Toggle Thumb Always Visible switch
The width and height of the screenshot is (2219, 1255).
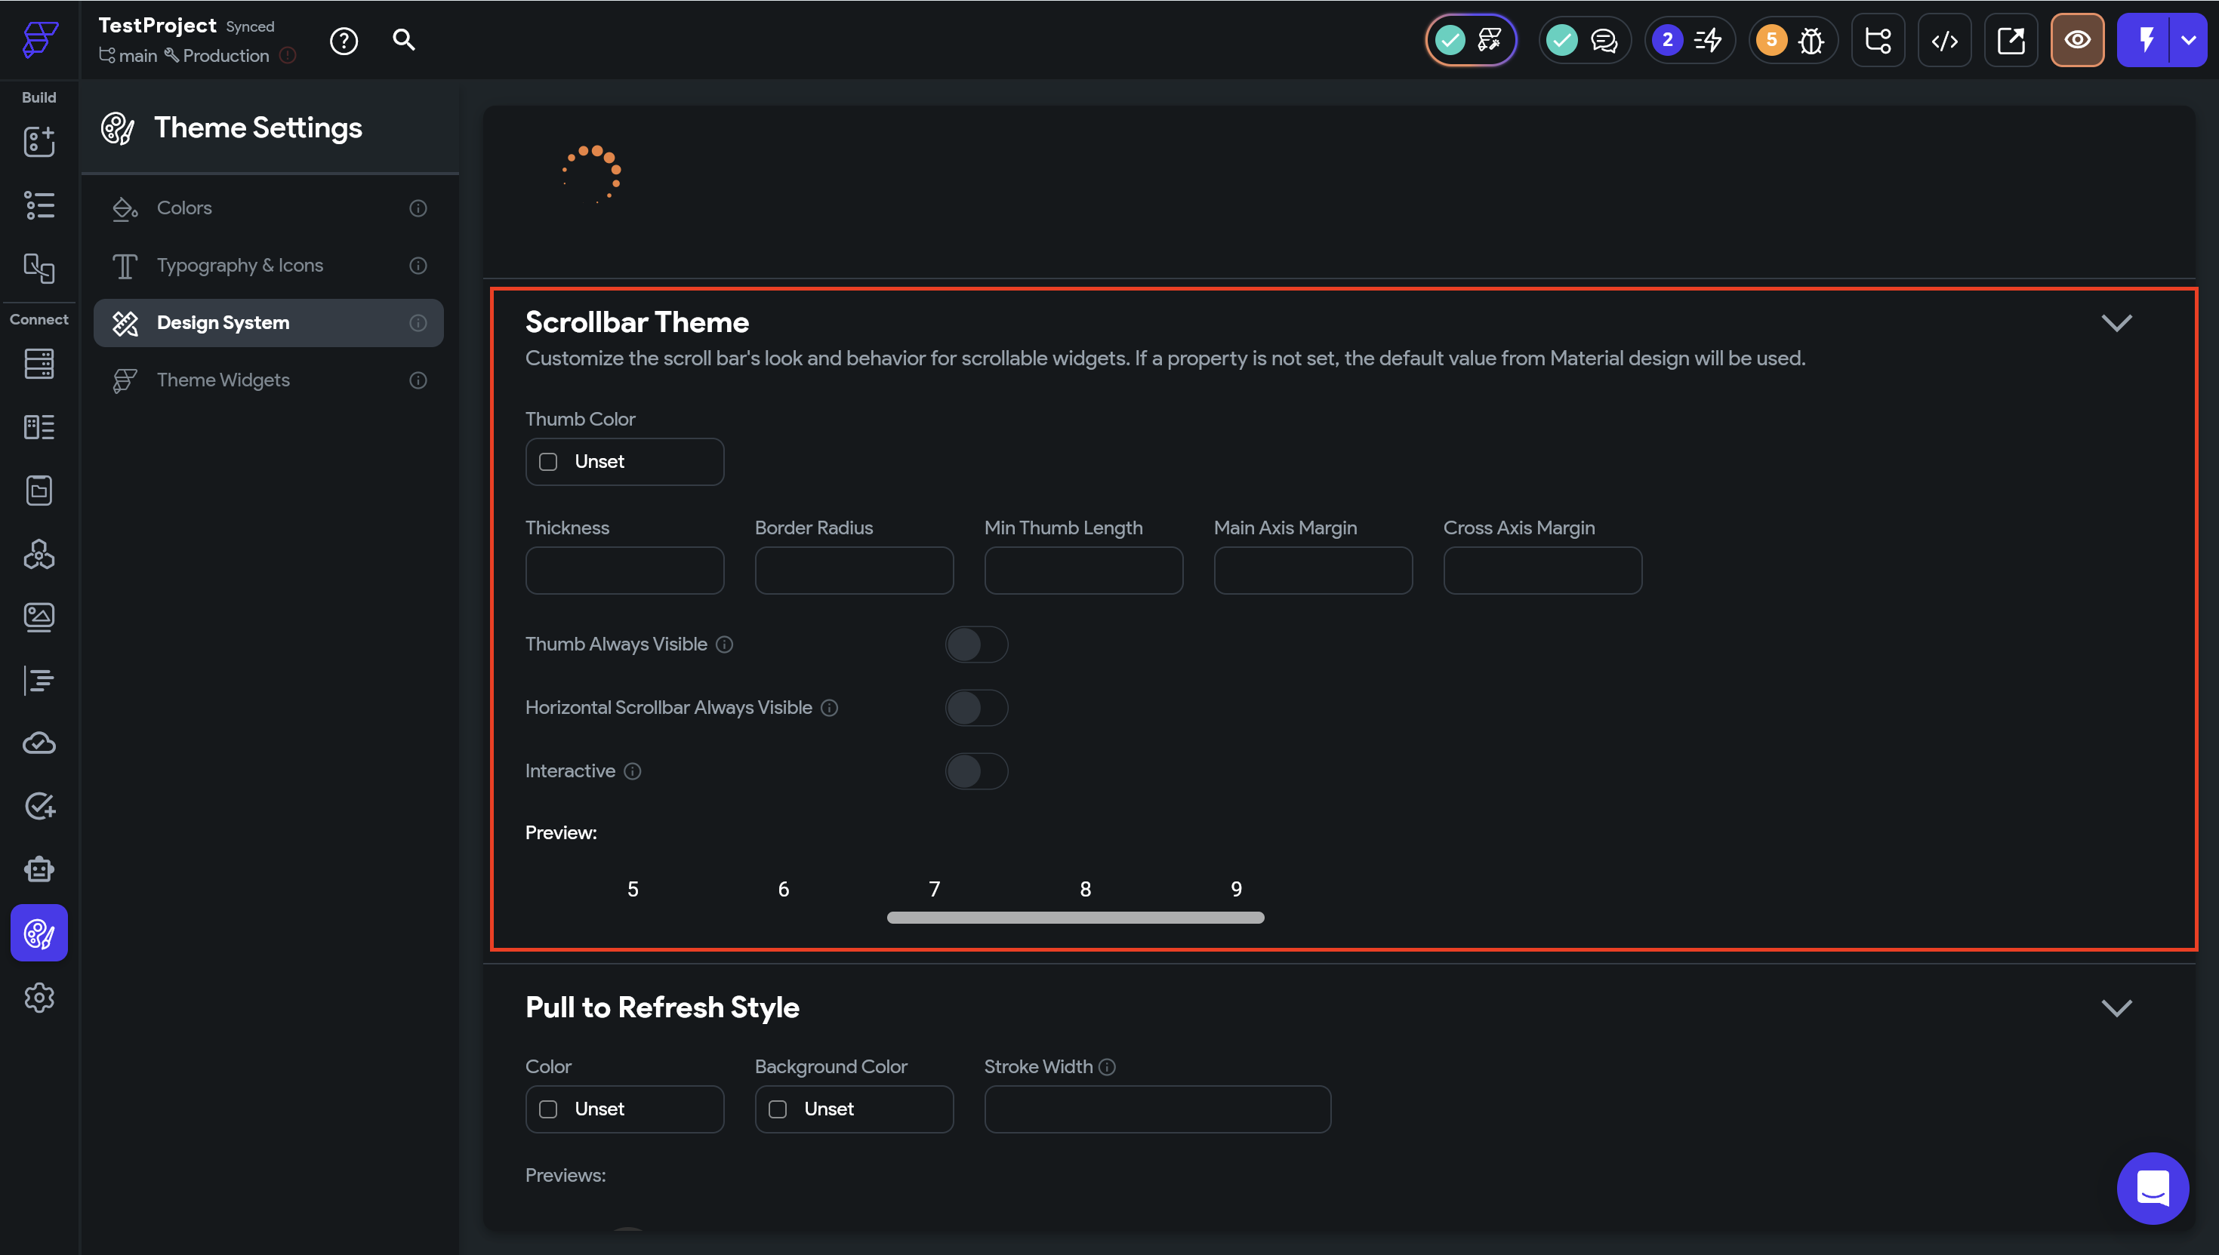click(x=976, y=644)
